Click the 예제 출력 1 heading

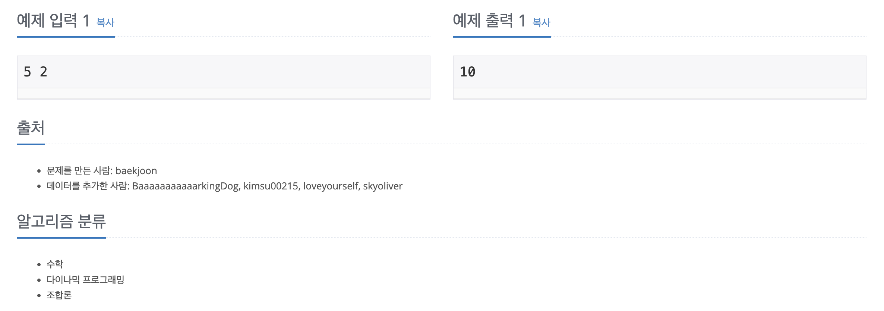[489, 21]
